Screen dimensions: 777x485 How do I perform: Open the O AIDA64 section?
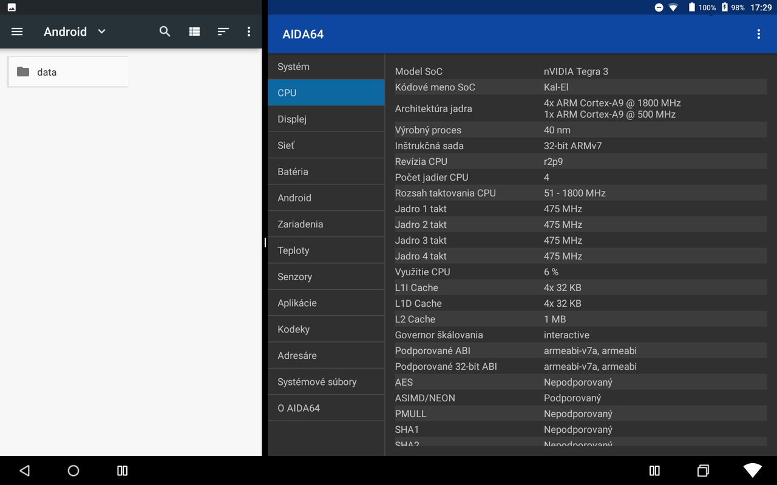pos(327,408)
